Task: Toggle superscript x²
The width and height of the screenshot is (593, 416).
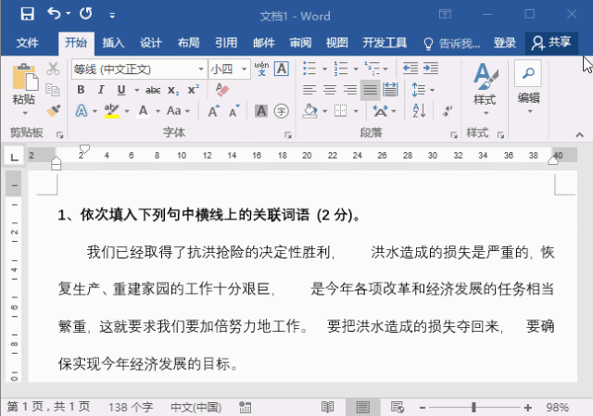Action: (x=194, y=90)
